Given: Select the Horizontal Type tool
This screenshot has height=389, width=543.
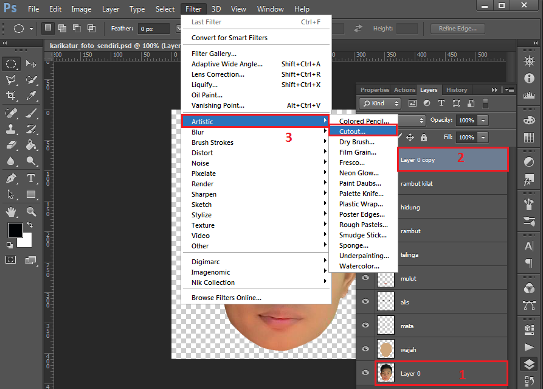Looking at the screenshot, I should [x=32, y=178].
